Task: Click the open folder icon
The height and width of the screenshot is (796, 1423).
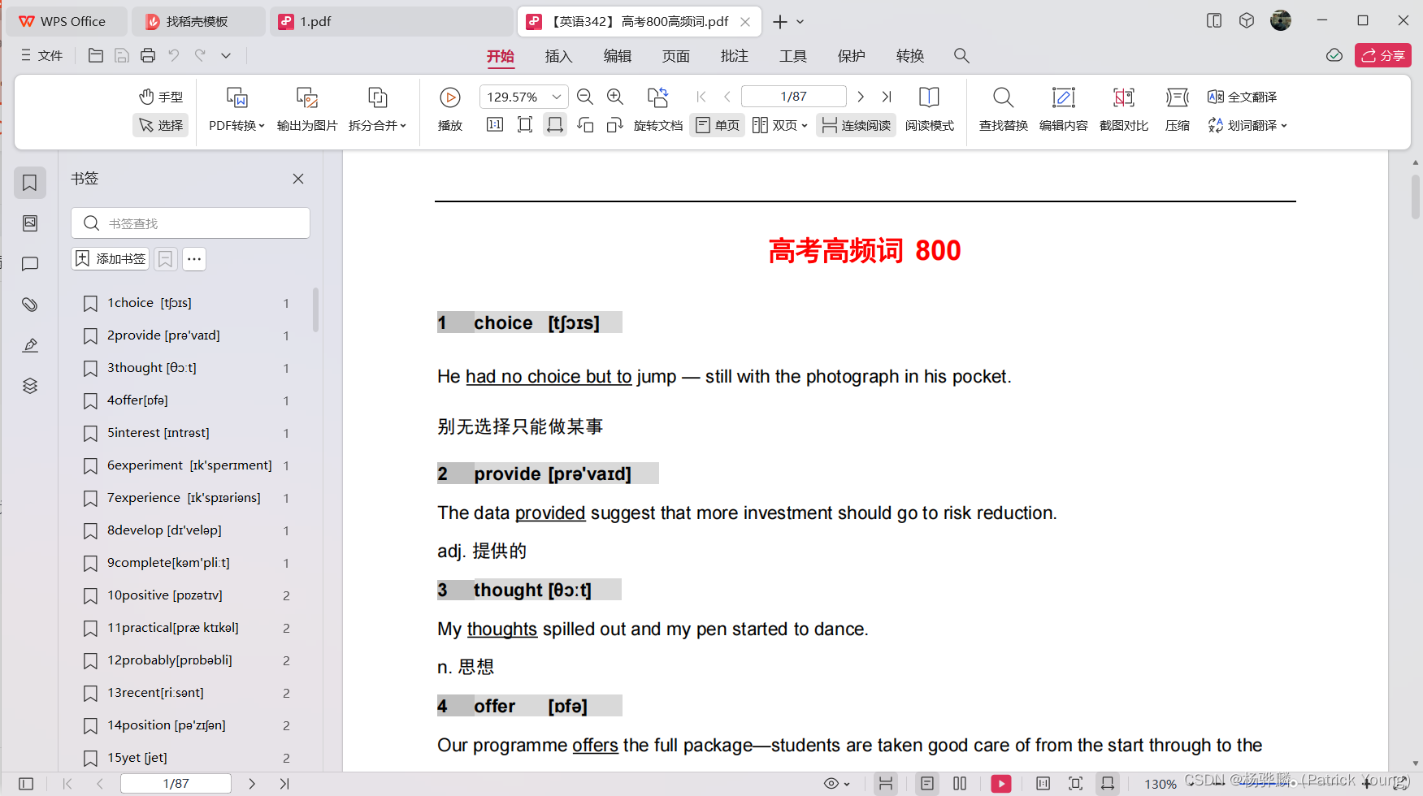Action: [x=95, y=55]
